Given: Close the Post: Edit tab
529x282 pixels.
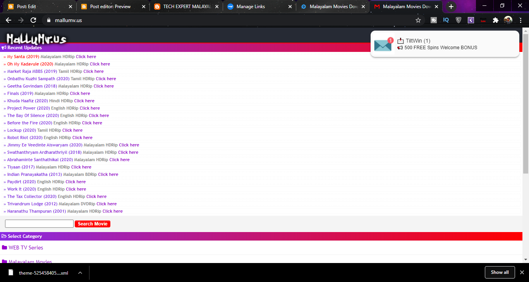Looking at the screenshot, I should 70,7.
